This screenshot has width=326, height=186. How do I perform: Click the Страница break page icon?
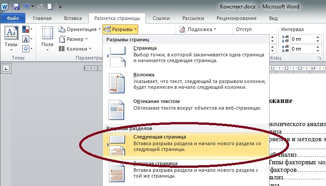point(117,57)
